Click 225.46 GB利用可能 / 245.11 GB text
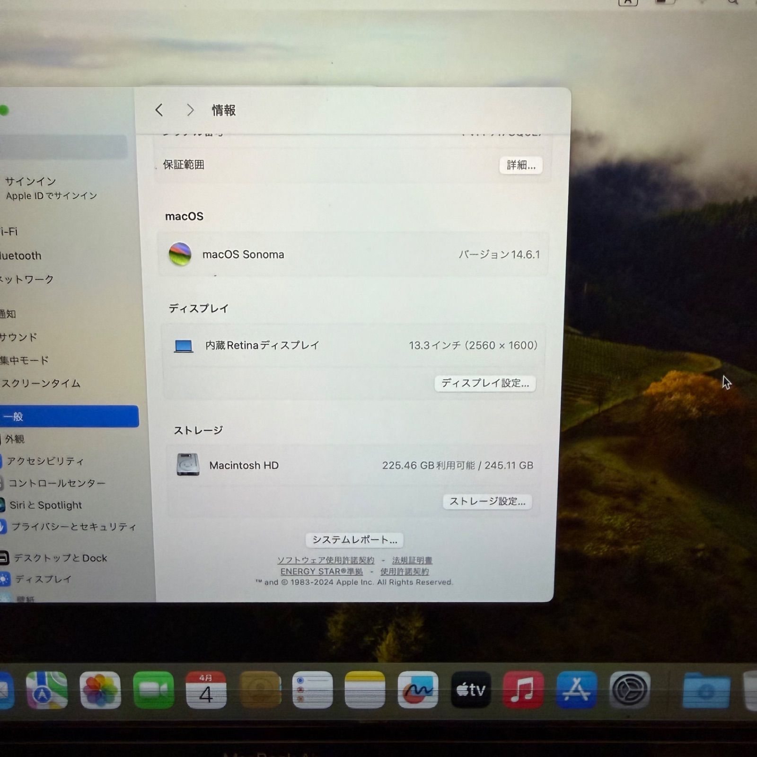The width and height of the screenshot is (757, 757). tap(458, 466)
